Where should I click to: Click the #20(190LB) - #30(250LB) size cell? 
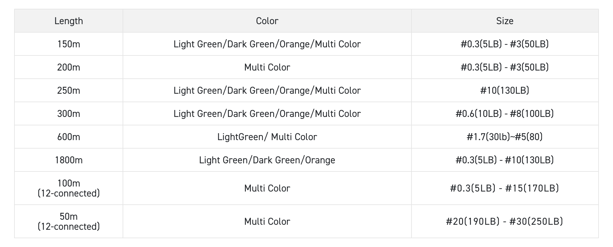pyautogui.click(x=505, y=221)
